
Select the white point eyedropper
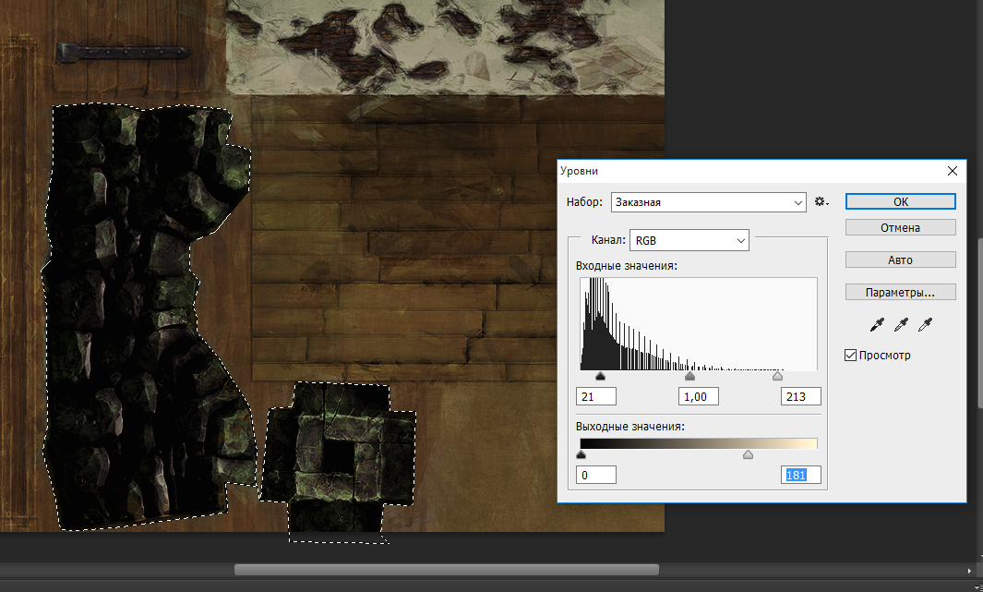926,324
